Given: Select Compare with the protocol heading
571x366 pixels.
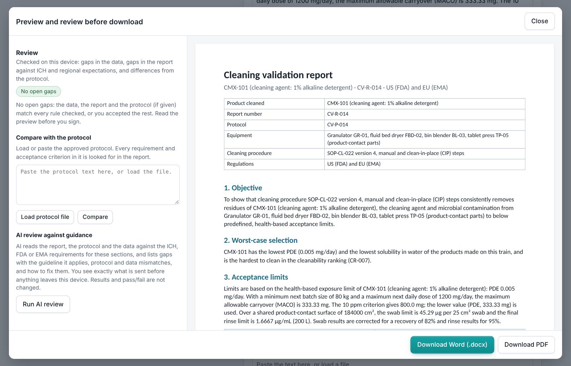Looking at the screenshot, I should tap(54, 137).
